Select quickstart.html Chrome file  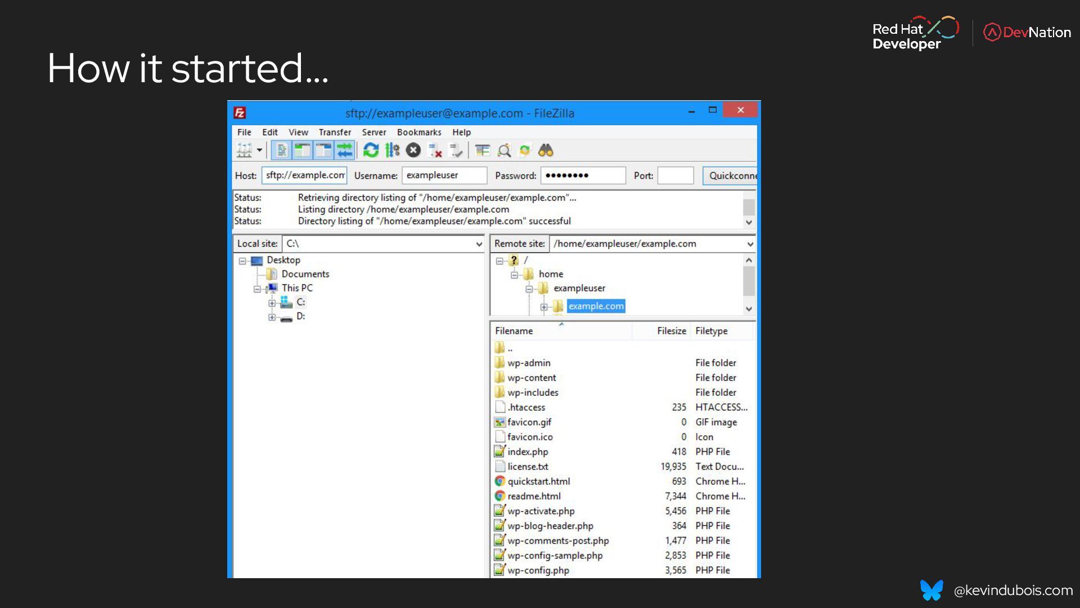623,481
